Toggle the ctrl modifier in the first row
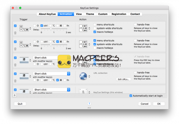 point(42,26)
